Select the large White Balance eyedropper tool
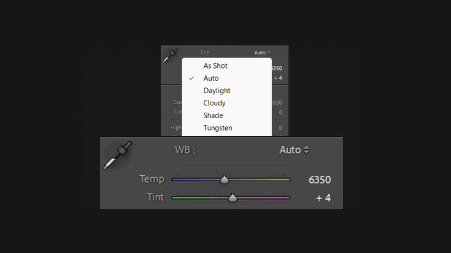The width and height of the screenshot is (451, 253). click(118, 155)
